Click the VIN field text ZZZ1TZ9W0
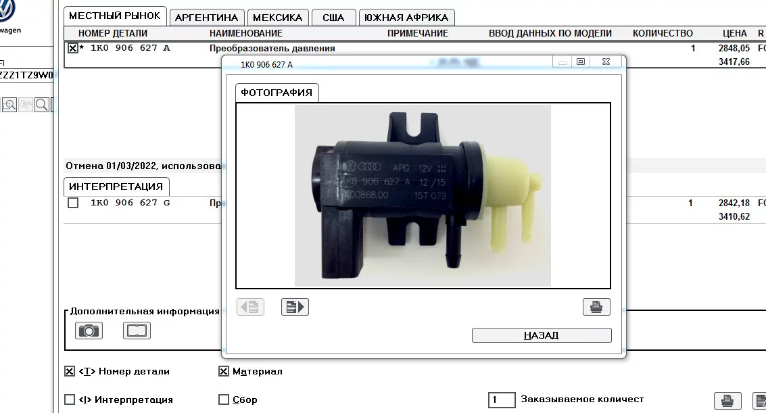Screen dimensions: 766x413 [26, 75]
